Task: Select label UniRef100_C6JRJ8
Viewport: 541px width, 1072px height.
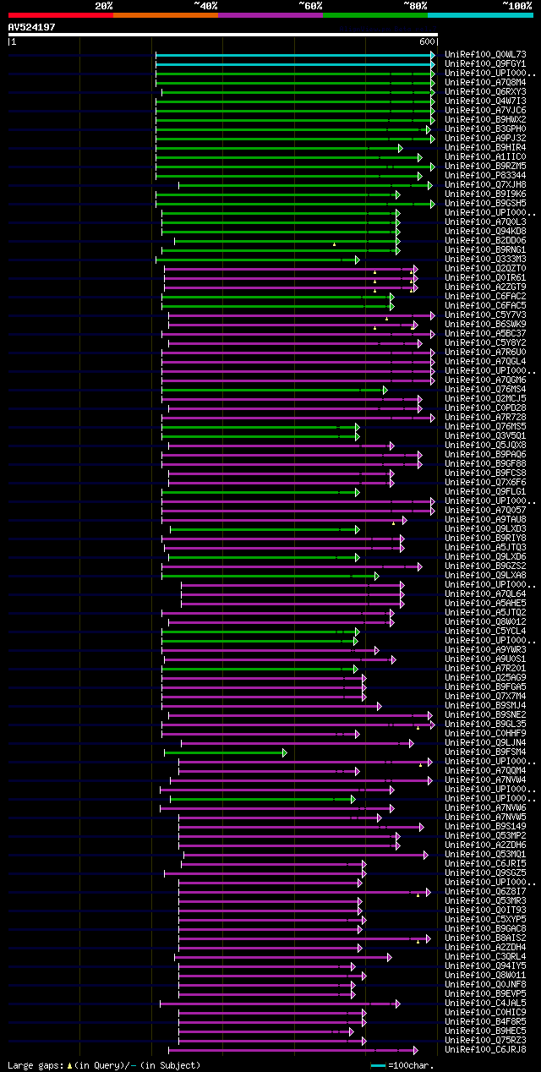Action: tap(485, 1050)
